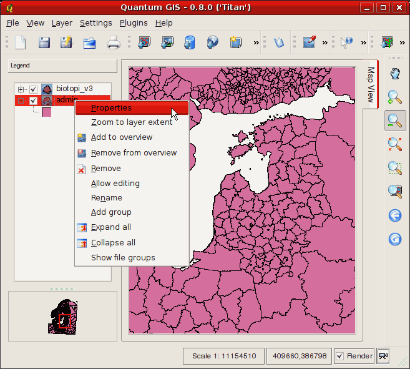Screen dimensions: 410x369
Task: Click the biotopi_v3 layer name
Action: pyautogui.click(x=74, y=89)
